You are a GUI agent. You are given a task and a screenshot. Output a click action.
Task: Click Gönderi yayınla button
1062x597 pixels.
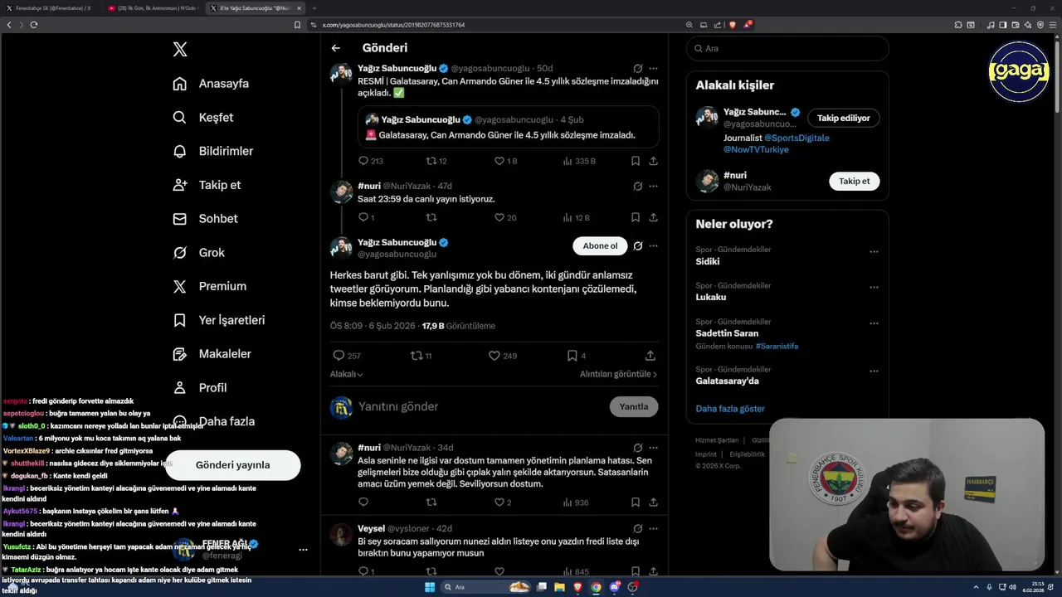[x=232, y=465]
